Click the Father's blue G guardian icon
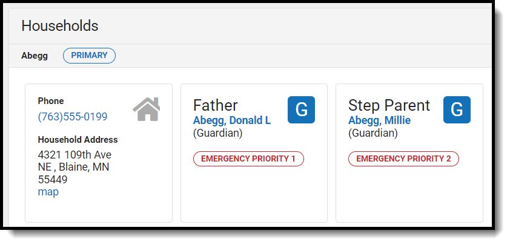 pos(301,110)
